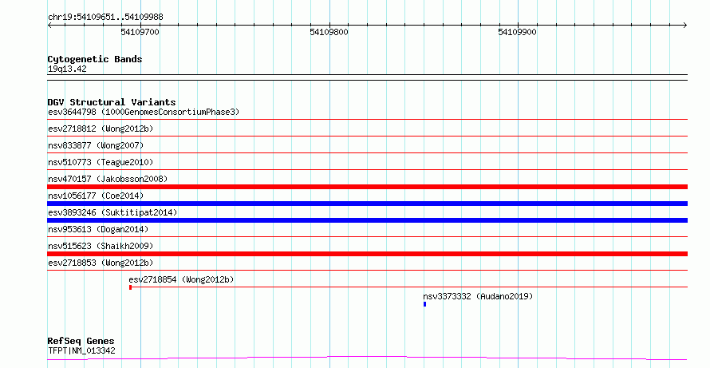710x368 pixels.
Task: Click the right arrowhead of the ruler
Action: coord(685,26)
